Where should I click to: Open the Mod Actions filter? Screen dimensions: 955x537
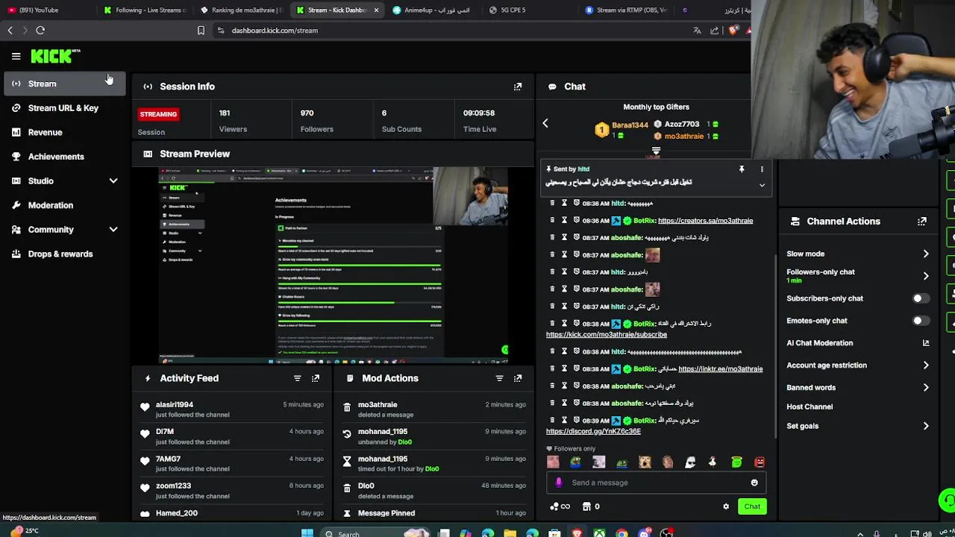pos(499,378)
